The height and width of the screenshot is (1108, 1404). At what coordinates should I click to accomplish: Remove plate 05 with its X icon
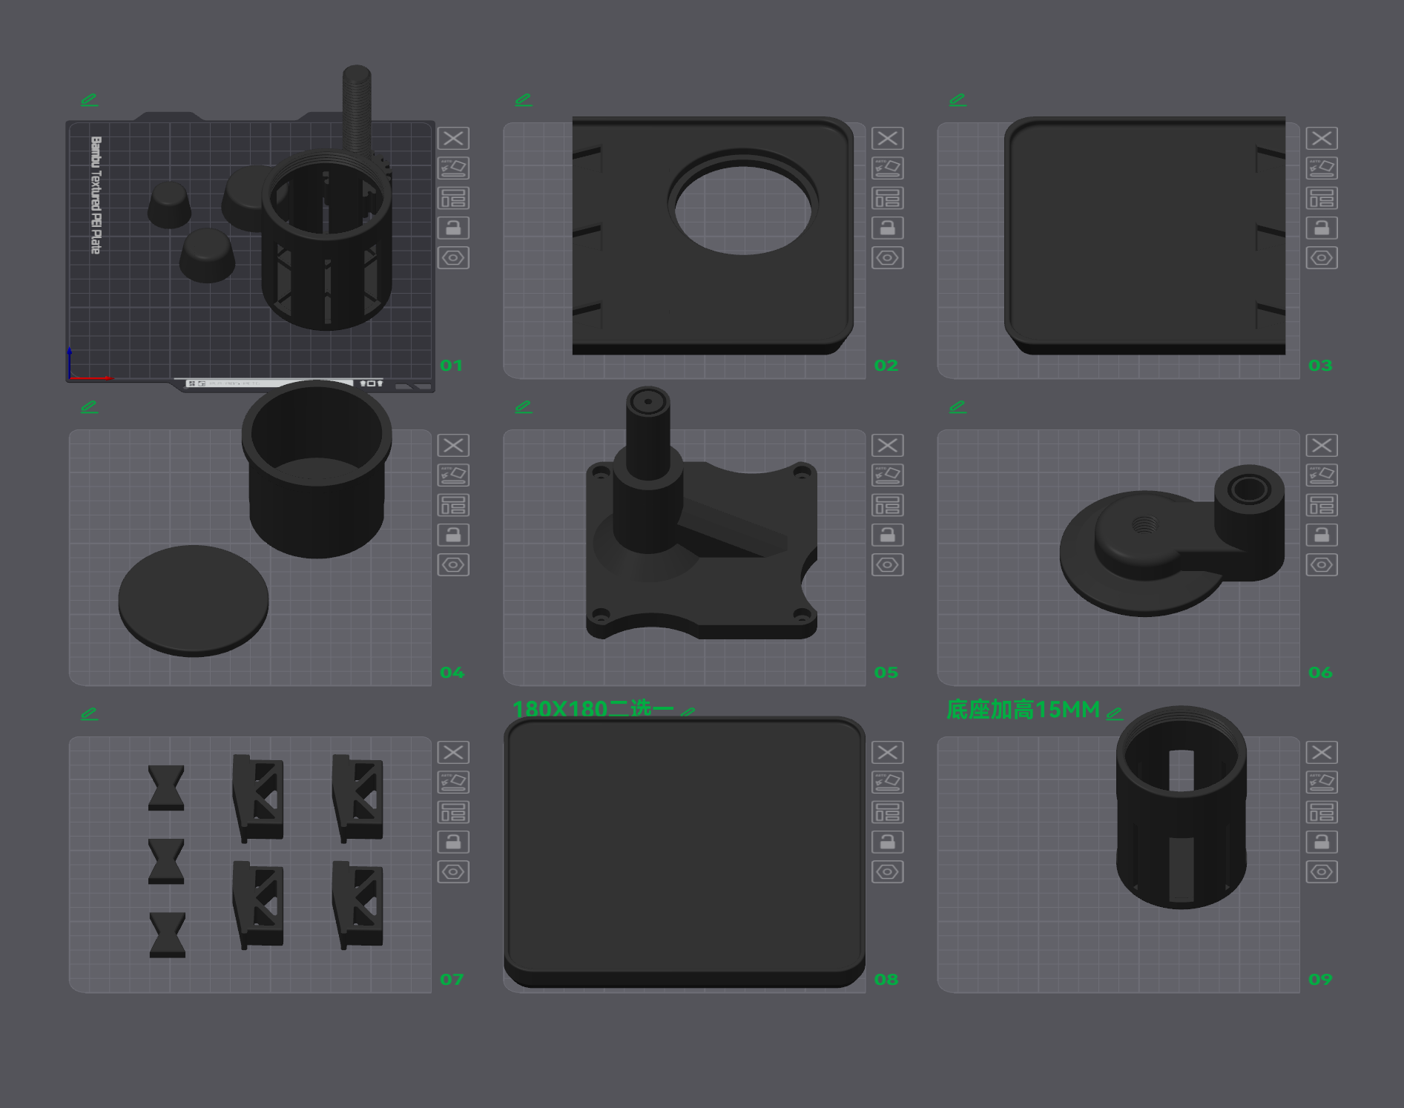coord(887,446)
